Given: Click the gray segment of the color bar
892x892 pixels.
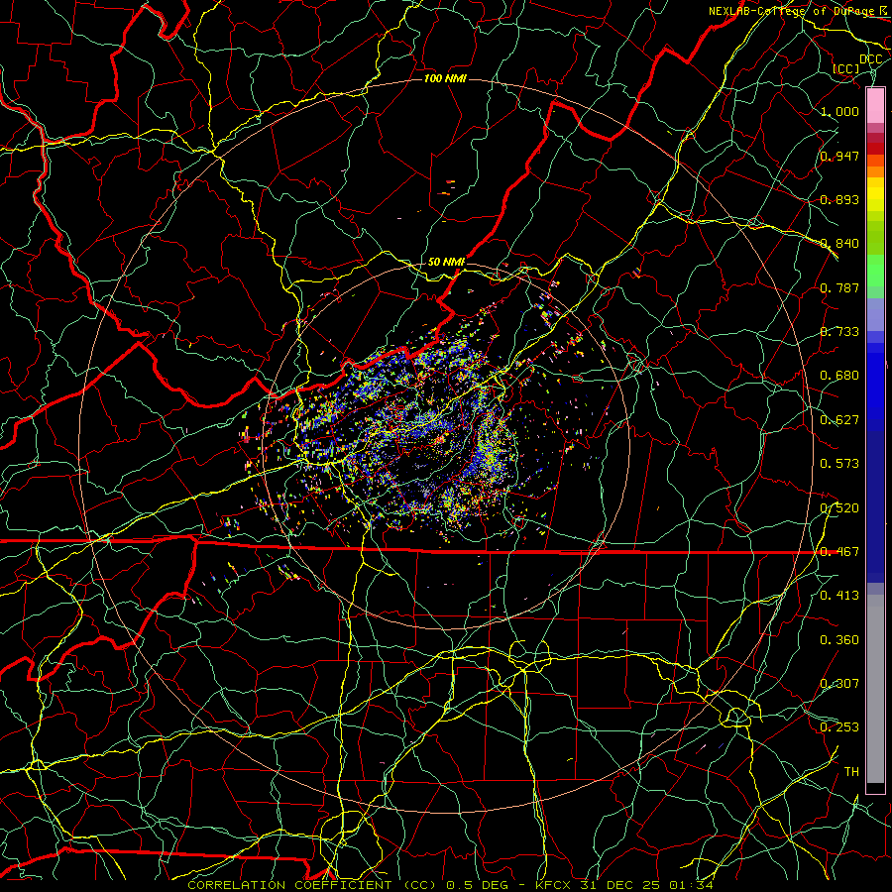Looking at the screenshot, I should (x=875, y=689).
